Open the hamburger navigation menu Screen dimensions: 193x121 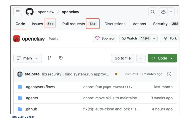(18, 12)
